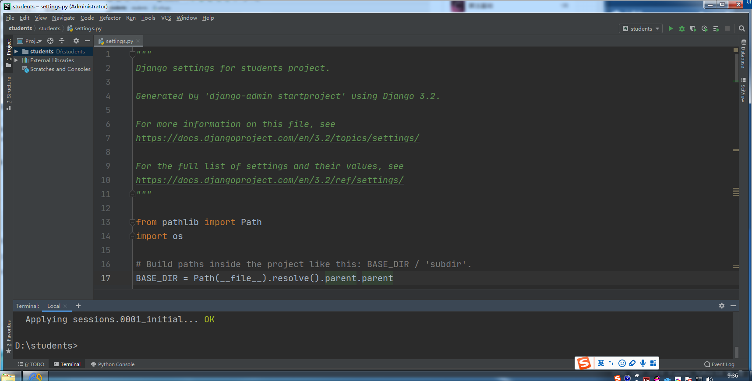
Task: Click the Stop process icon
Action: point(727,28)
